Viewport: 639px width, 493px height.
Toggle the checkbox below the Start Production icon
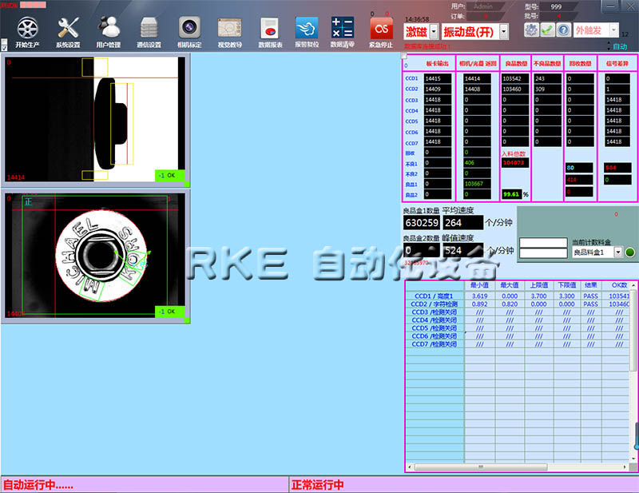tap(5, 46)
